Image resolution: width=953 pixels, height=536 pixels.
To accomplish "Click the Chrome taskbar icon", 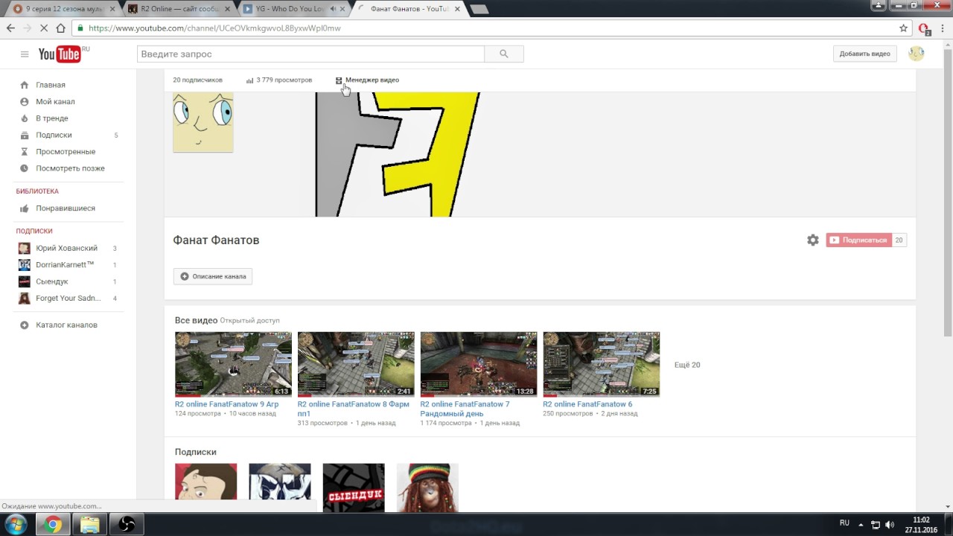I will (x=52, y=525).
